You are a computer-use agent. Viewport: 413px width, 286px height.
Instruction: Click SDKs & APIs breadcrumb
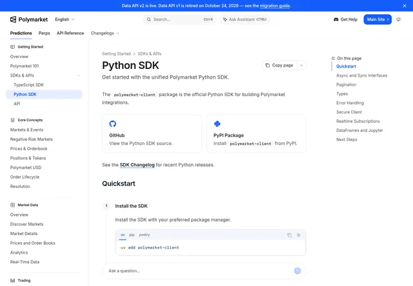tap(149, 53)
